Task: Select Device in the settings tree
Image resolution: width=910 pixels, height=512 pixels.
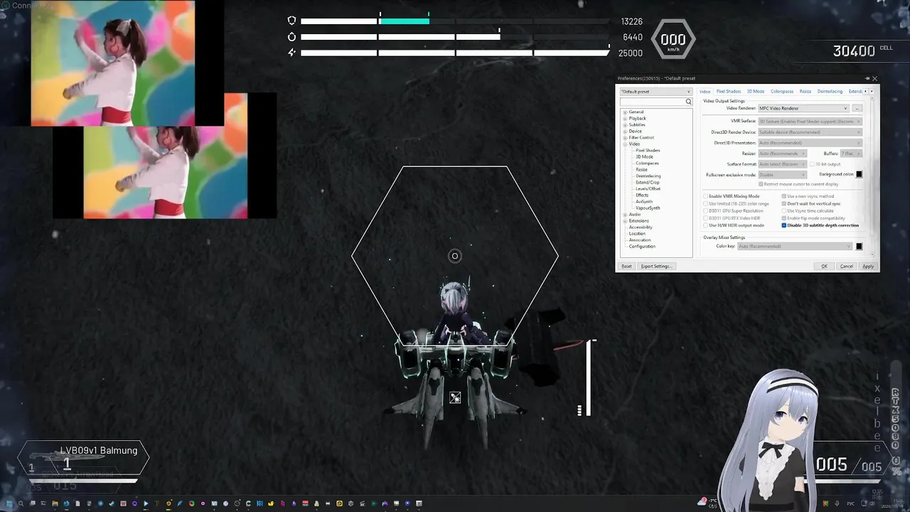Action: 635,131
